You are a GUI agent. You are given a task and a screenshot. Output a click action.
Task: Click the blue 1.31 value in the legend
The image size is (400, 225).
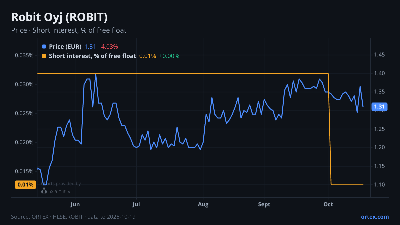click(x=90, y=46)
